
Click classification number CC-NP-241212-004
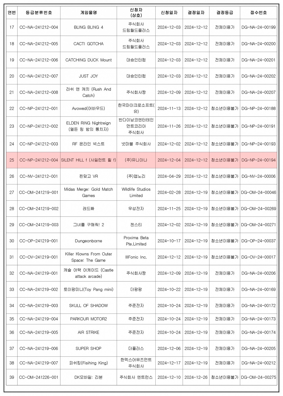click(39, 160)
